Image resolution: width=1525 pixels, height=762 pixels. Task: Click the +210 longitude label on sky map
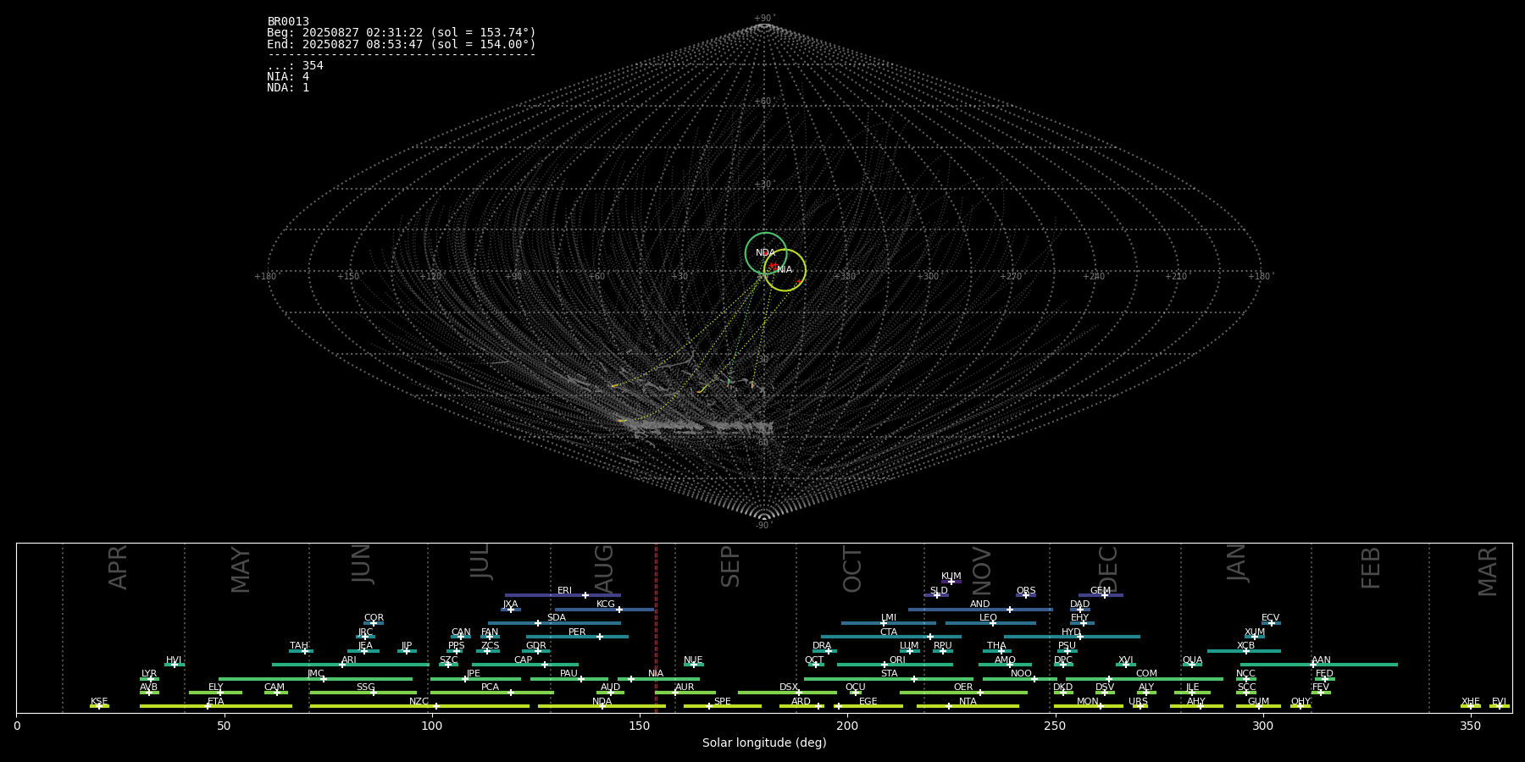pyautogui.click(x=1177, y=277)
